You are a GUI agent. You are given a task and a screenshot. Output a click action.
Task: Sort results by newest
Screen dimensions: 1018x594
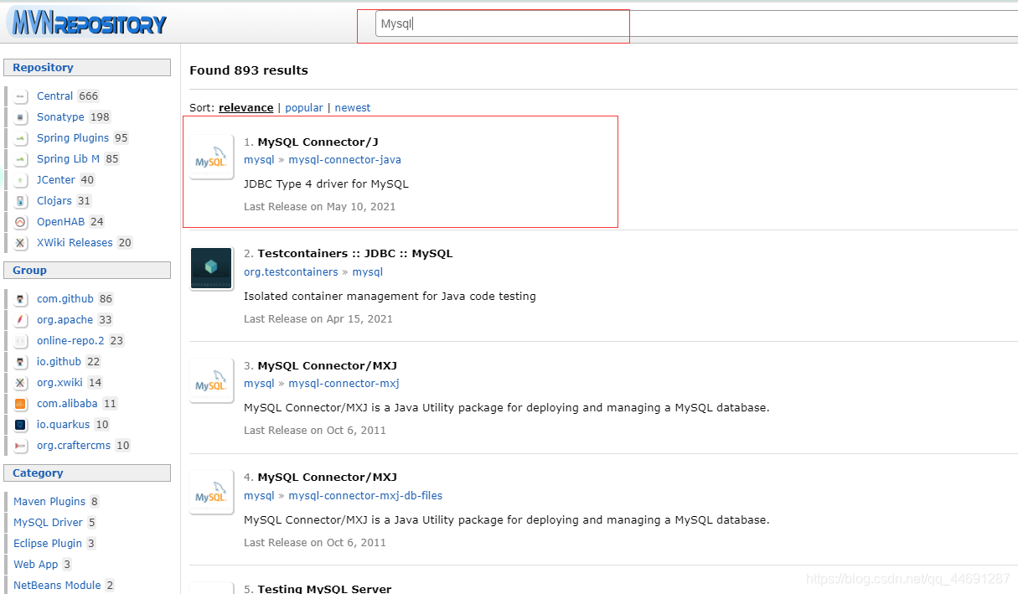(x=353, y=108)
